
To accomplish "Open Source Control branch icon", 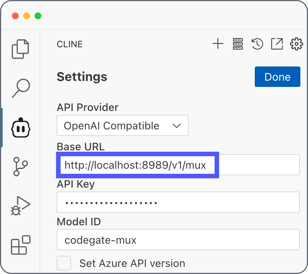I will click(x=20, y=166).
